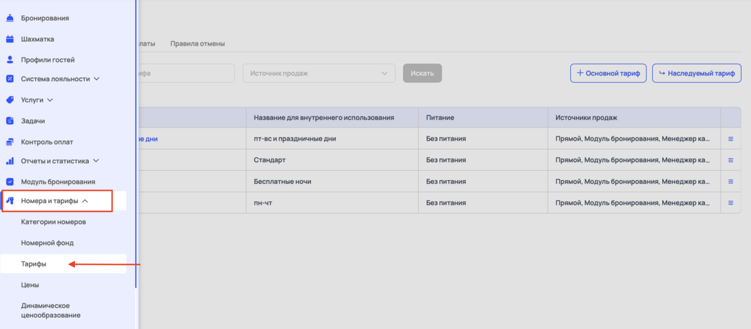Screen dimensions: 751x329
Task: Collapse the Номера и тарифы section
Action: [85, 201]
